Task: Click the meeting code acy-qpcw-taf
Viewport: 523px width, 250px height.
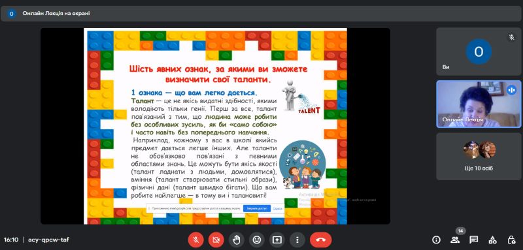Action: [x=48, y=240]
